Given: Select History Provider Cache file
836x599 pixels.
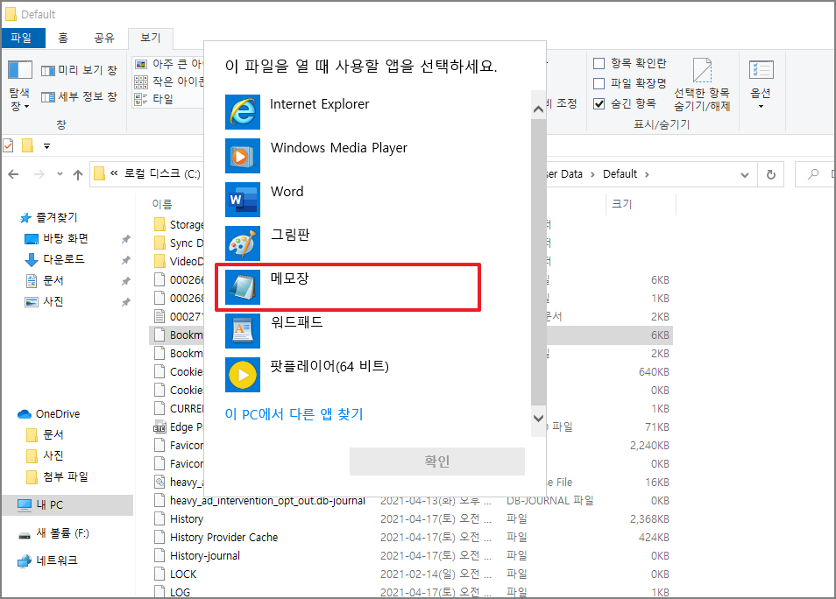Looking at the screenshot, I should pos(223,537).
